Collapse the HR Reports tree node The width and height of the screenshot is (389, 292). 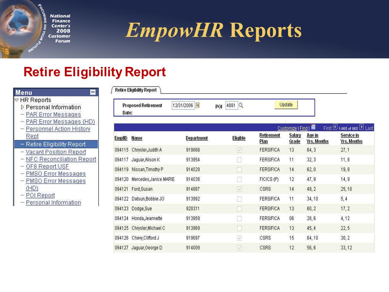(x=17, y=100)
